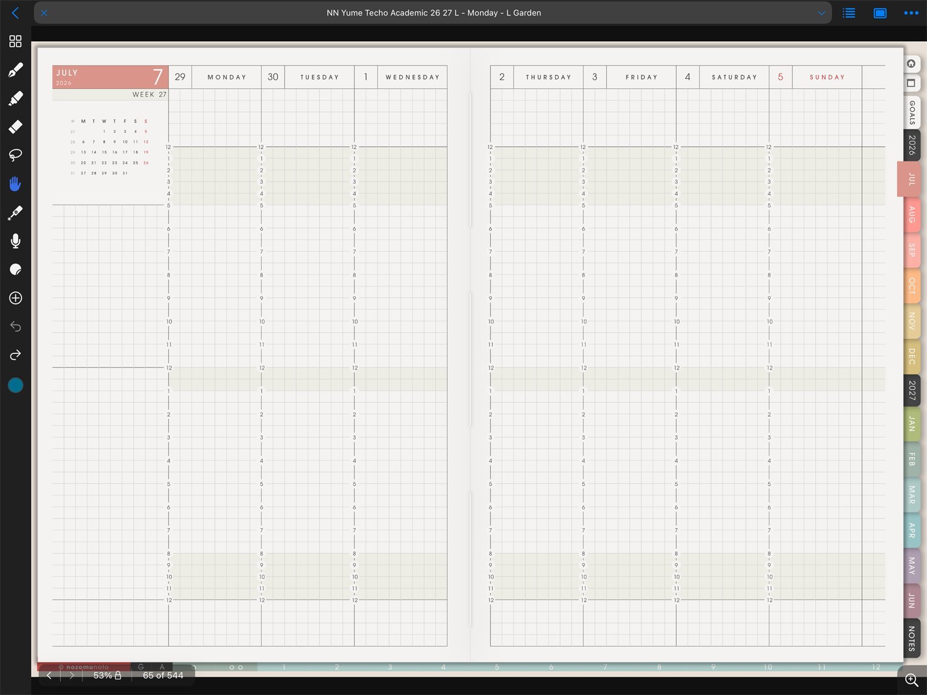
Task: Jump to planner home tab
Action: point(911,64)
